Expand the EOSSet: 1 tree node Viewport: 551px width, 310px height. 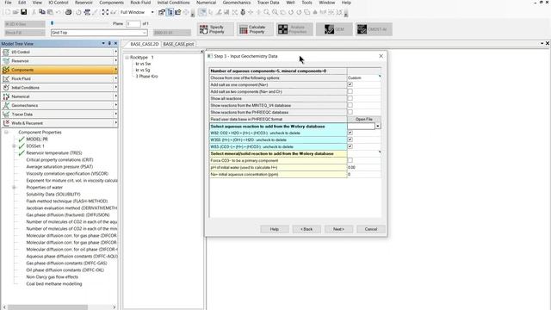(x=14, y=146)
